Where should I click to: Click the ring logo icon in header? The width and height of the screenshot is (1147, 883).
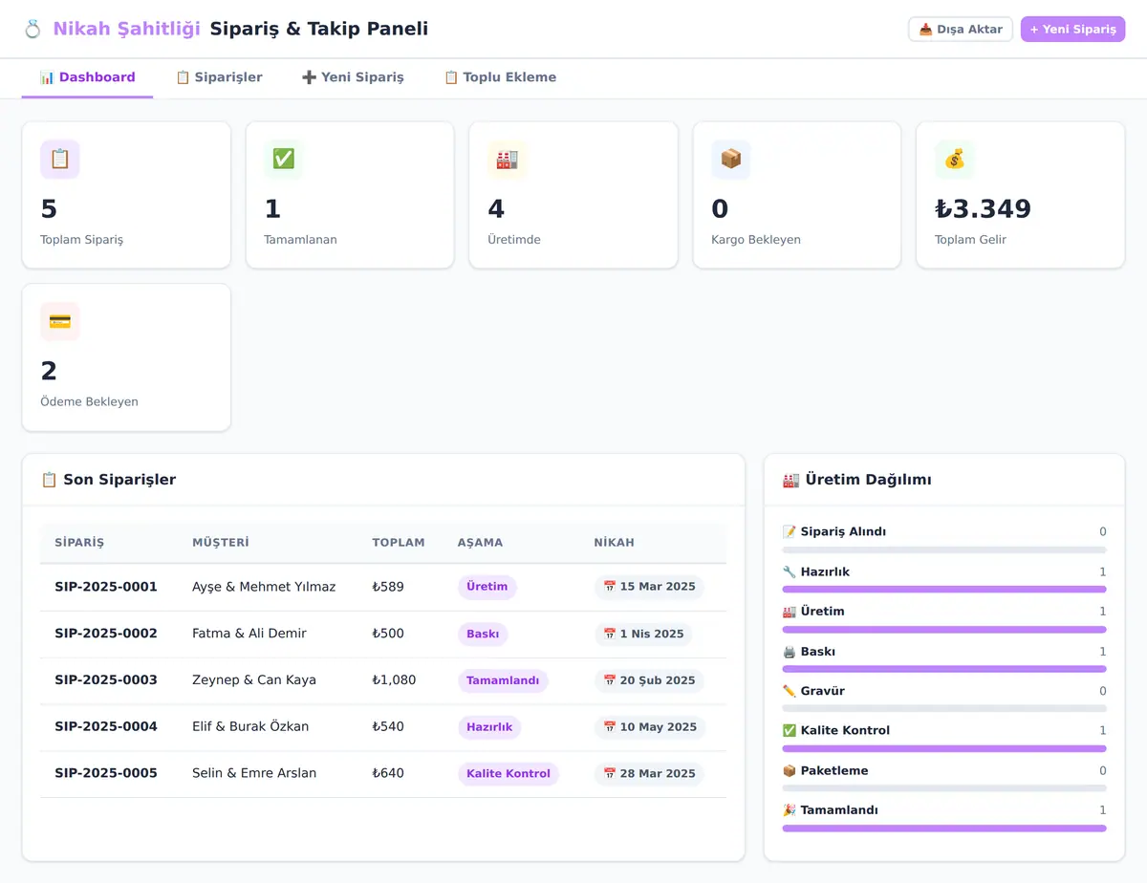coord(32,30)
